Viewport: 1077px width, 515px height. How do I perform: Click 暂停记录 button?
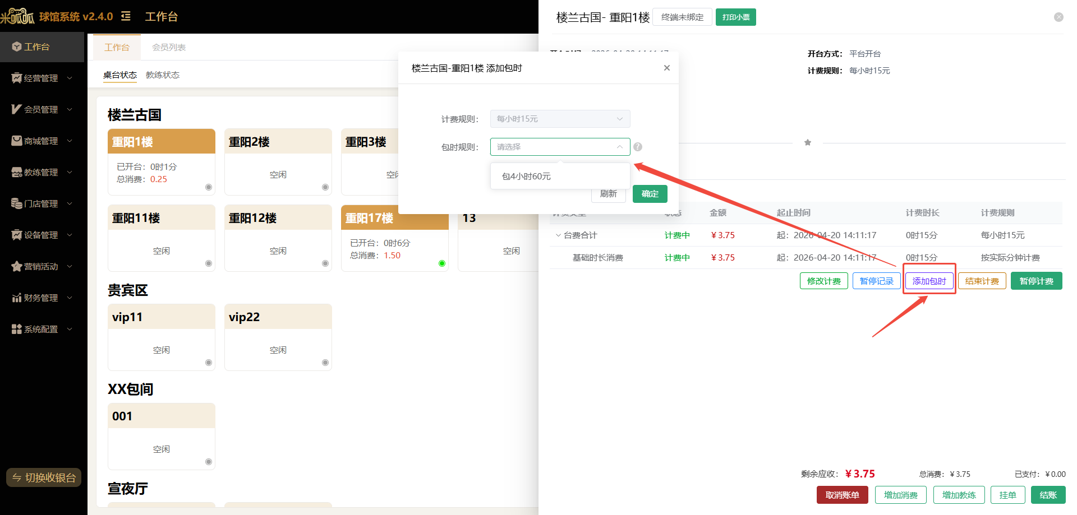[x=877, y=281]
